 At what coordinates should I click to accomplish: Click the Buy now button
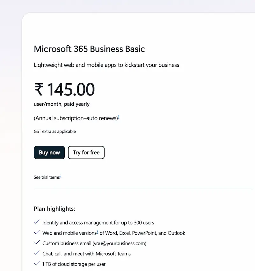(x=49, y=153)
